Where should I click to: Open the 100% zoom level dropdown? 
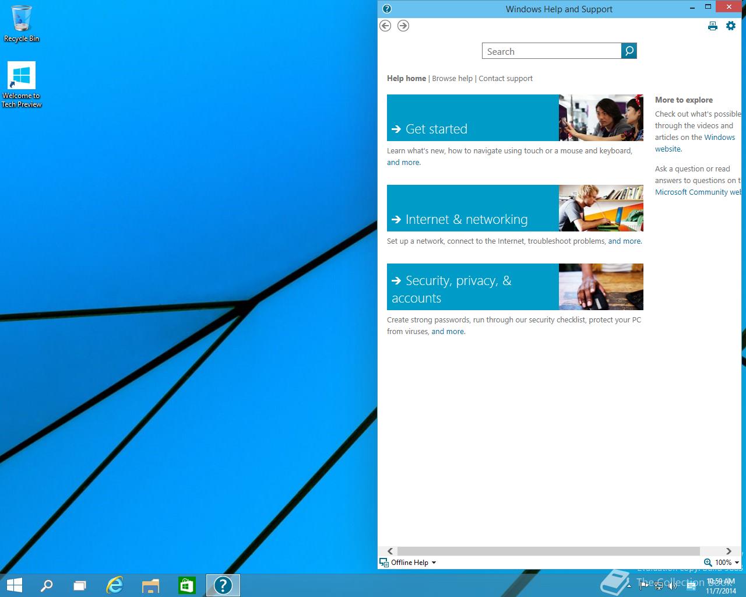click(x=737, y=563)
